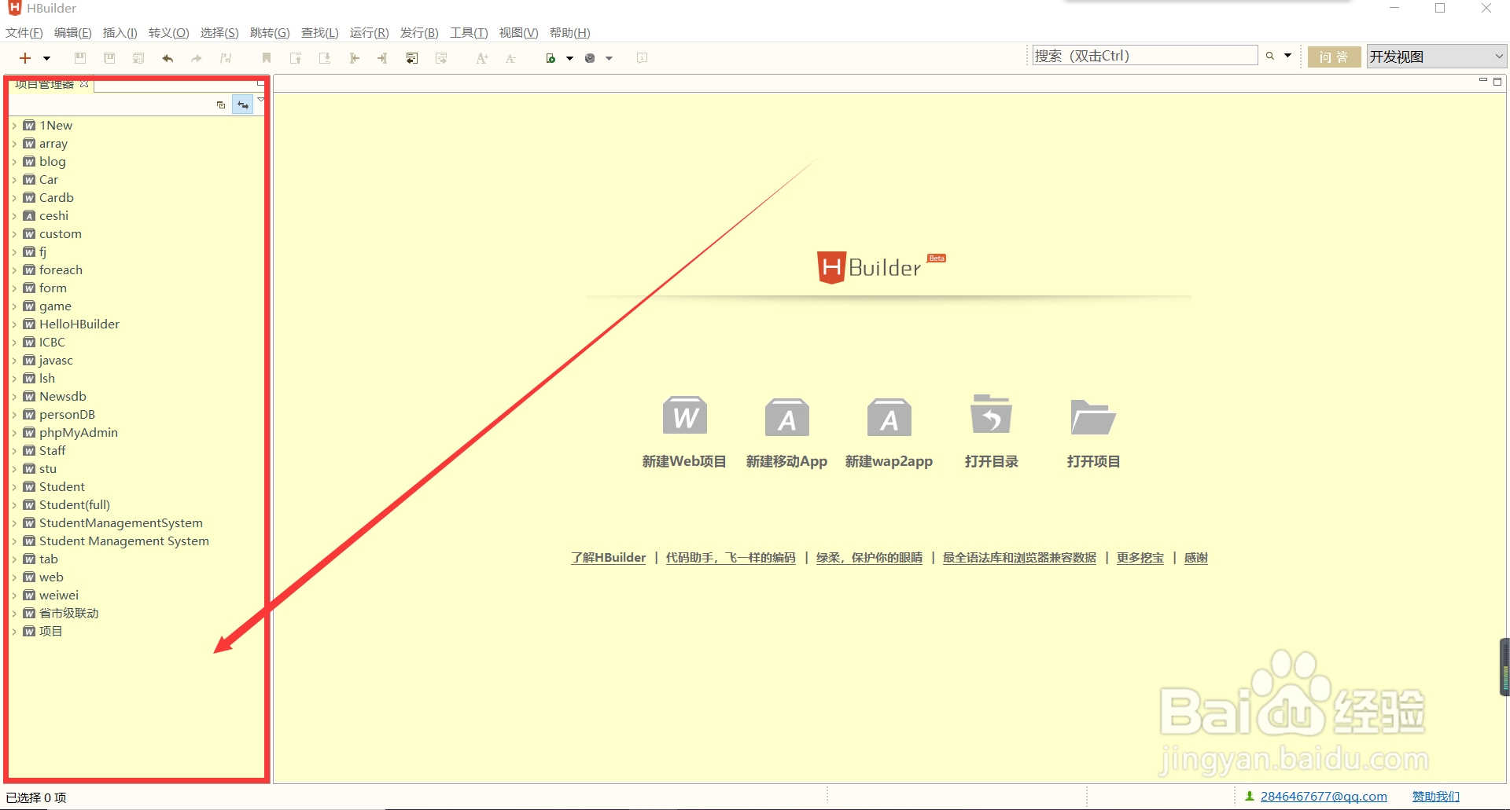Image resolution: width=1510 pixels, height=810 pixels.
Task: Select the weiwei project
Action: pos(59,596)
